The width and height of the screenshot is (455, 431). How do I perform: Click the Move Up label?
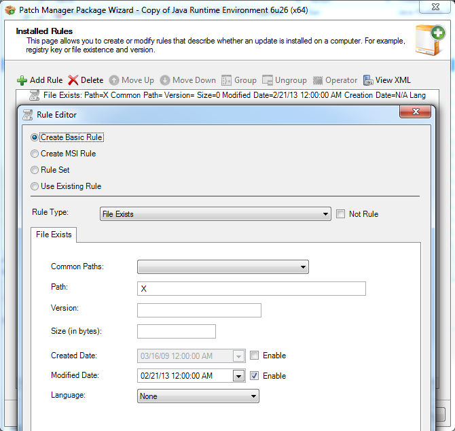point(138,80)
